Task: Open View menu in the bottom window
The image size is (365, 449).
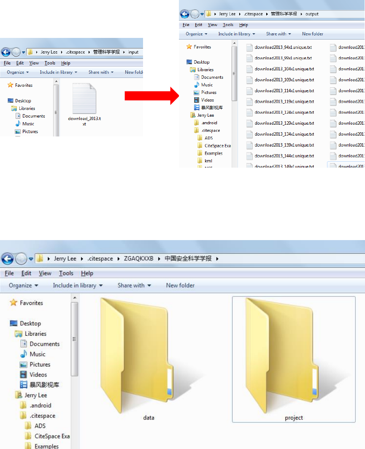Action: tap(45, 273)
